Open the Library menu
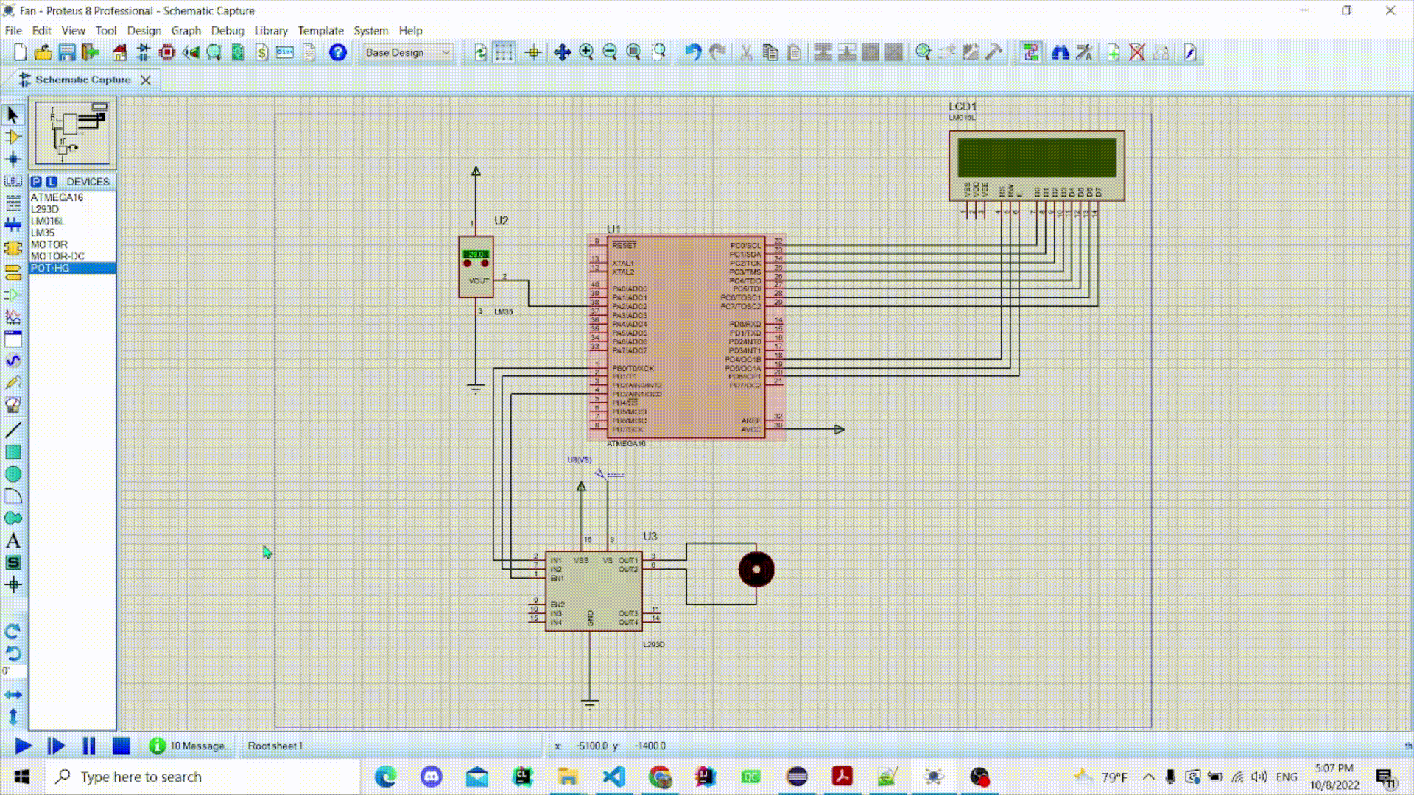Image resolution: width=1414 pixels, height=795 pixels. (270, 30)
